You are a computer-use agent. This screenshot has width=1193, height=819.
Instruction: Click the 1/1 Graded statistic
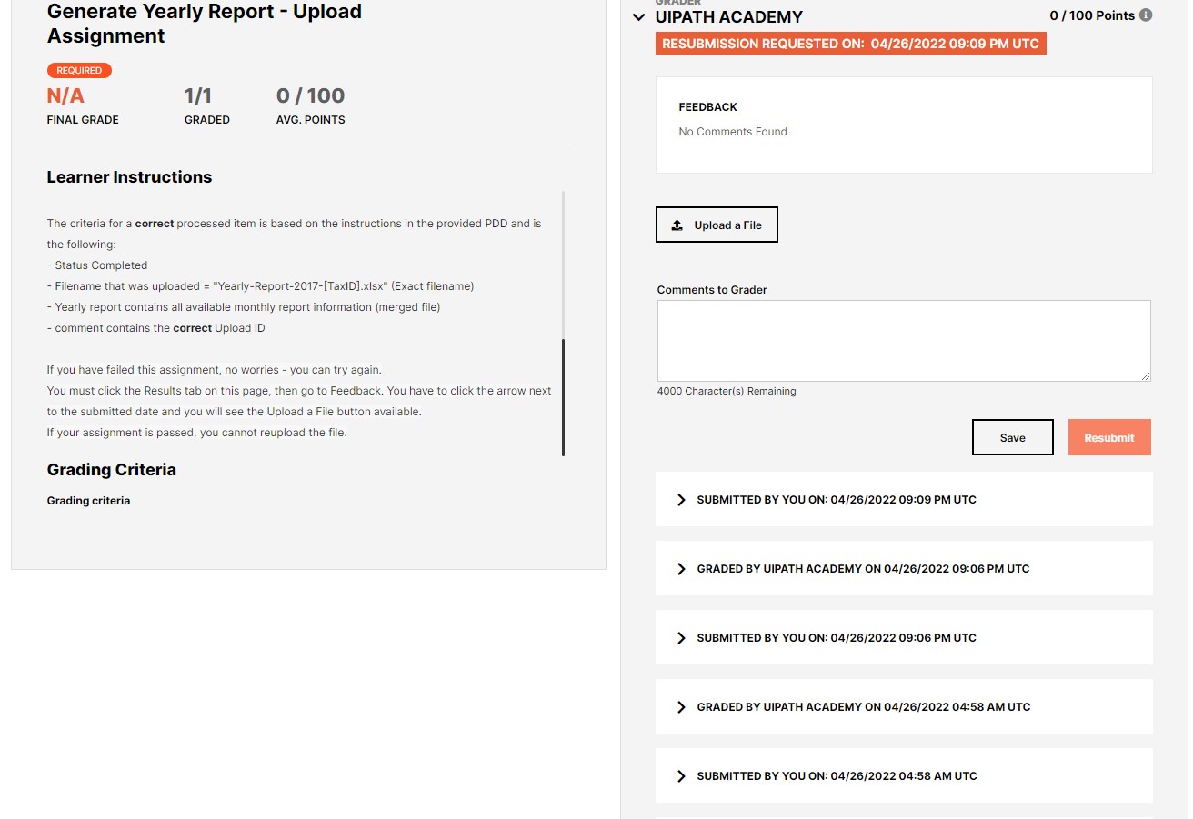[x=195, y=95]
